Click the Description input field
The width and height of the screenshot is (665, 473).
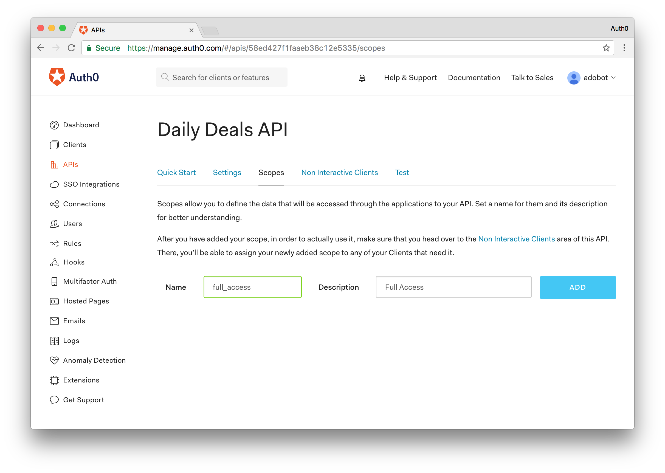[x=453, y=287]
